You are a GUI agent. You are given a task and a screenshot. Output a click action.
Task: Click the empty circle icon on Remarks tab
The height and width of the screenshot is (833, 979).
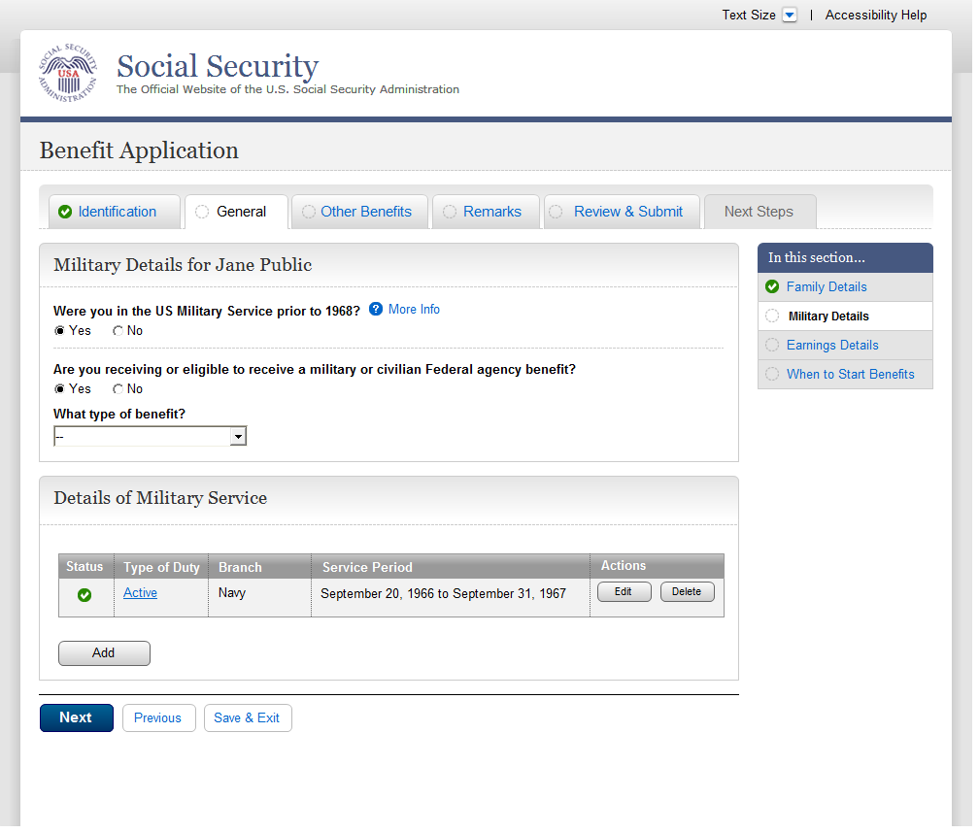click(x=450, y=212)
